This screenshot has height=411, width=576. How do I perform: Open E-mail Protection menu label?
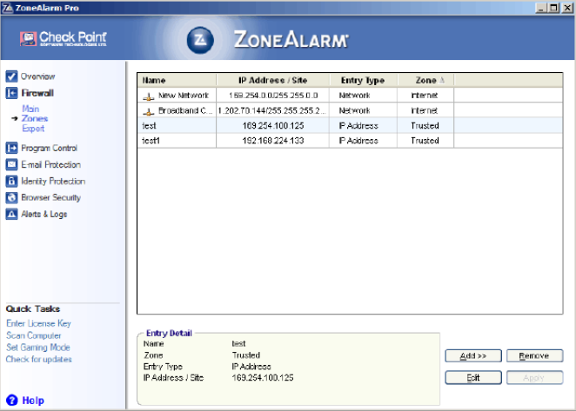pyautogui.click(x=50, y=165)
